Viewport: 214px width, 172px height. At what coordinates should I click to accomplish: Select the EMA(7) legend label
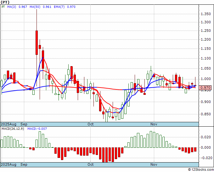[59, 7]
